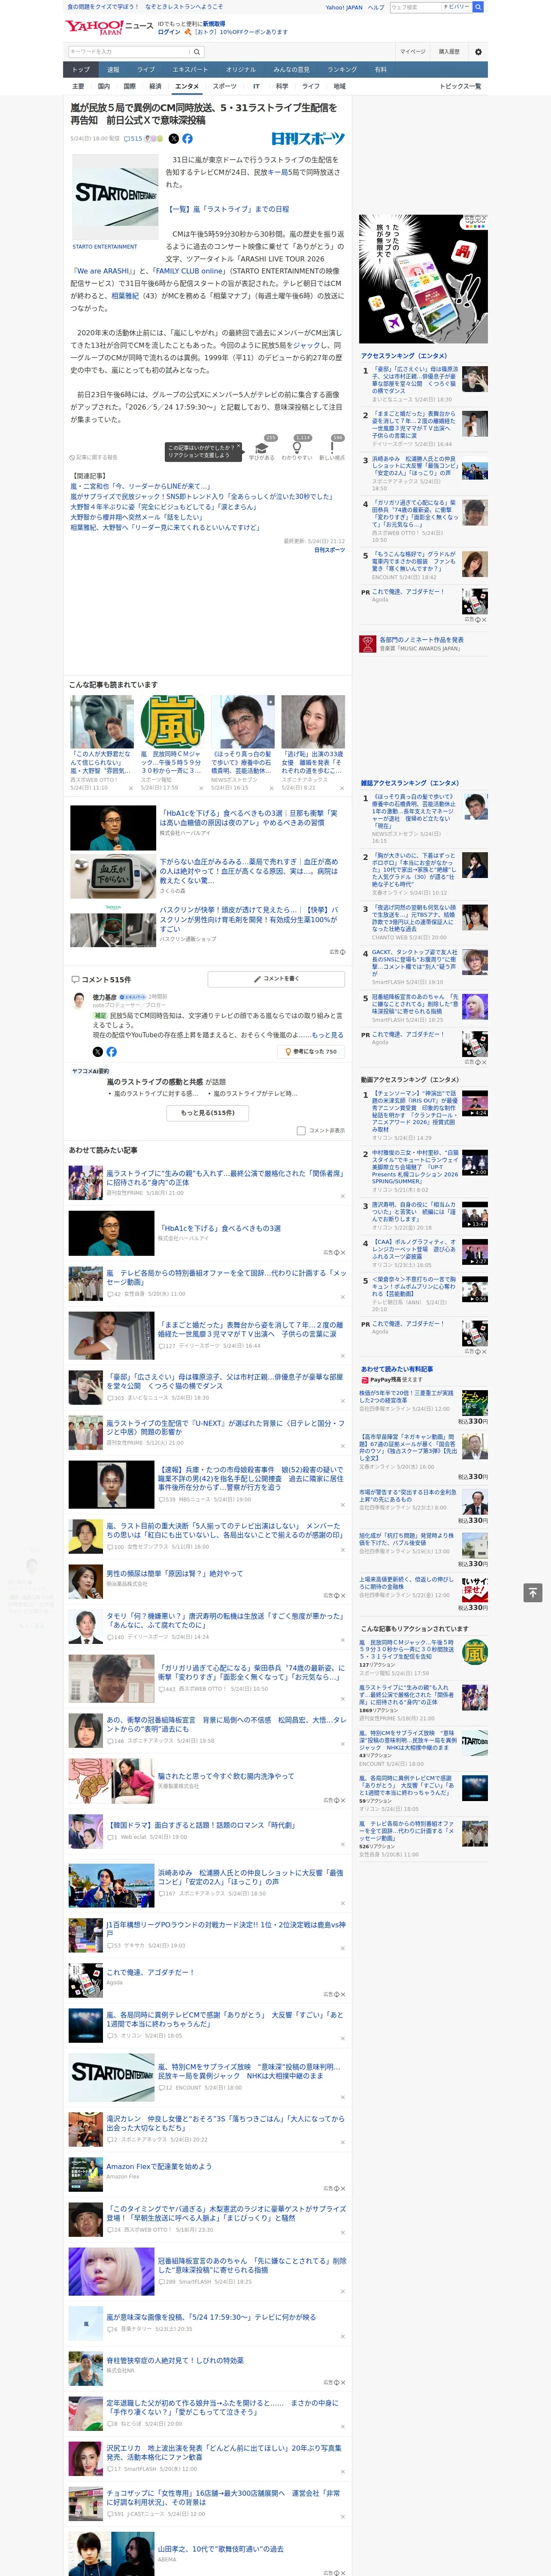Select the ライブ navigation tab
The height and width of the screenshot is (2576, 551).
(x=146, y=70)
